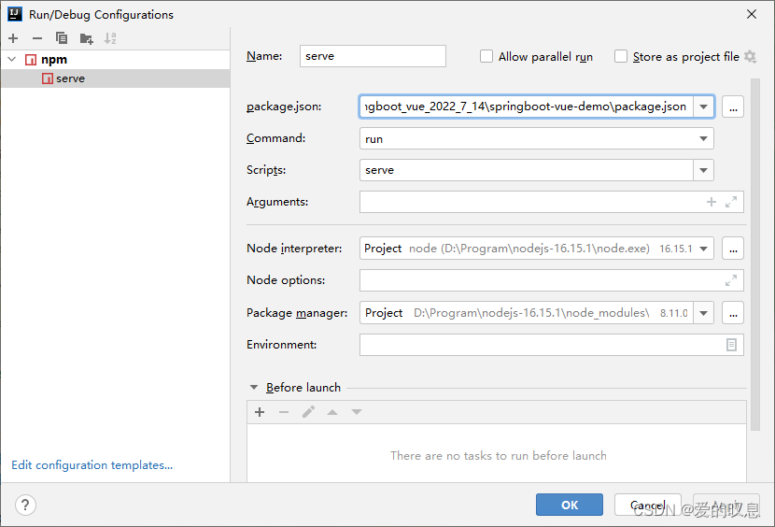Add a Before launch task

(x=260, y=412)
